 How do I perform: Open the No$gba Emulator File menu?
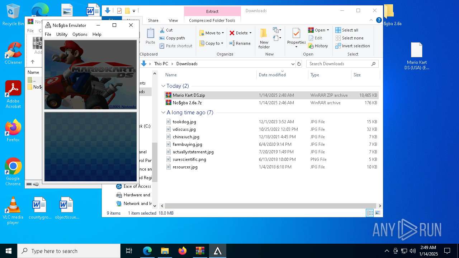pyautogui.click(x=48, y=34)
